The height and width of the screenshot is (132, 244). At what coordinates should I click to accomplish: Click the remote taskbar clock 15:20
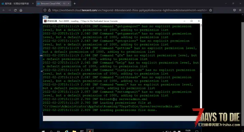coord(188,131)
